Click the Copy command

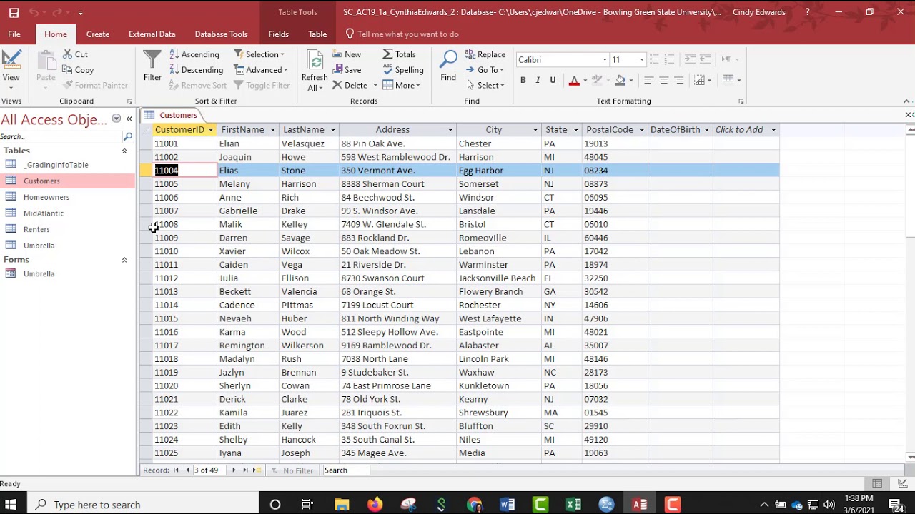[x=78, y=70]
